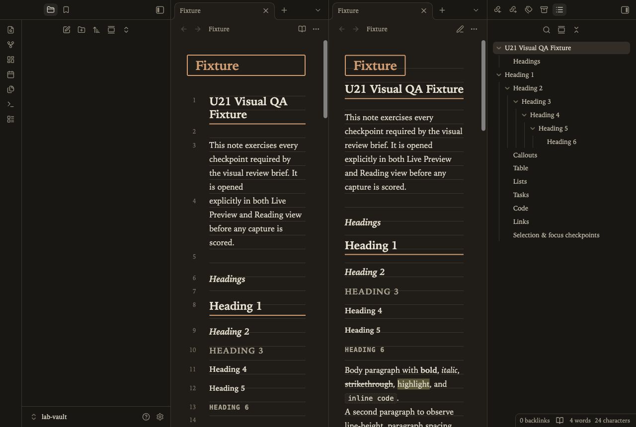Image resolution: width=636 pixels, height=427 pixels.
Task: Toggle the right sidebar
Action: 625,10
